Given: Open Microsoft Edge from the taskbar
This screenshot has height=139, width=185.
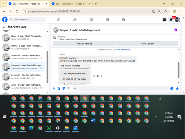Looking at the screenshot, I should 31,128.
